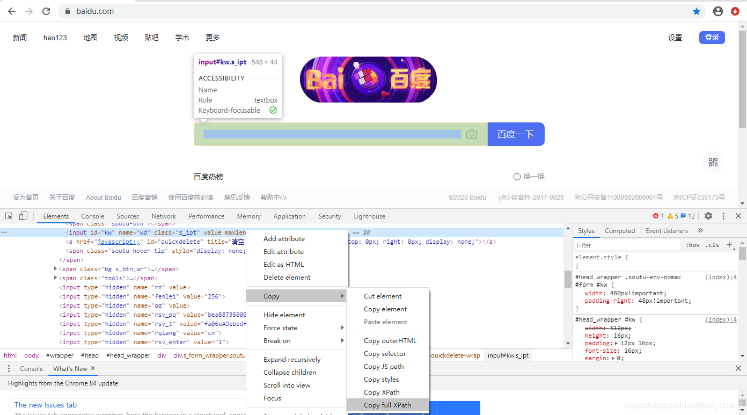
Task: Activate the DevTools inspect element picker
Action: click(x=9, y=216)
